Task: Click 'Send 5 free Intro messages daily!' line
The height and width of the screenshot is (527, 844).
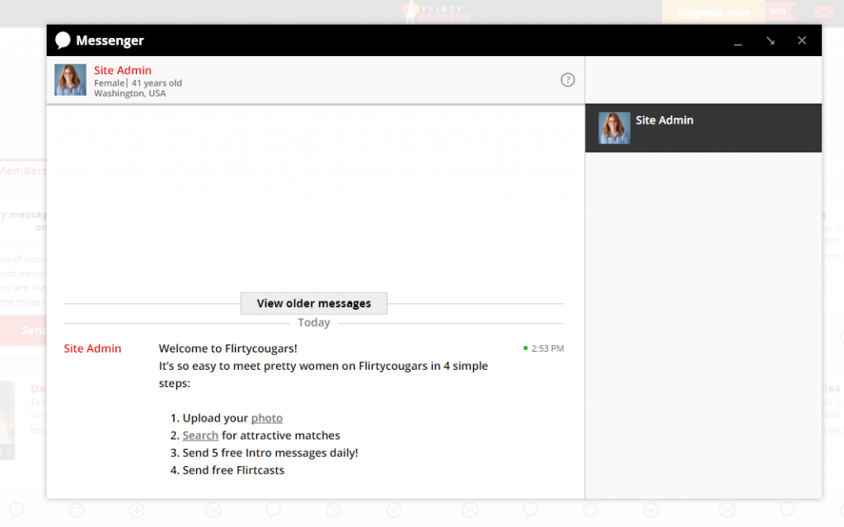Action: (270, 453)
